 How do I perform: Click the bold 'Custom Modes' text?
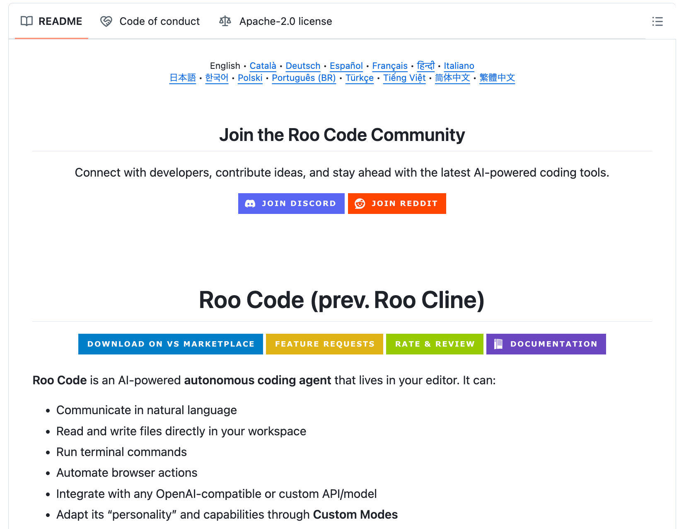355,514
